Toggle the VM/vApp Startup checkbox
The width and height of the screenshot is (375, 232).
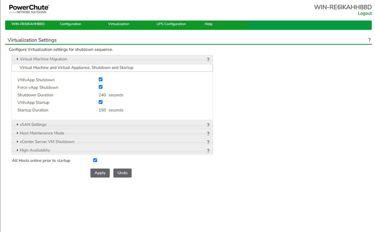click(101, 102)
